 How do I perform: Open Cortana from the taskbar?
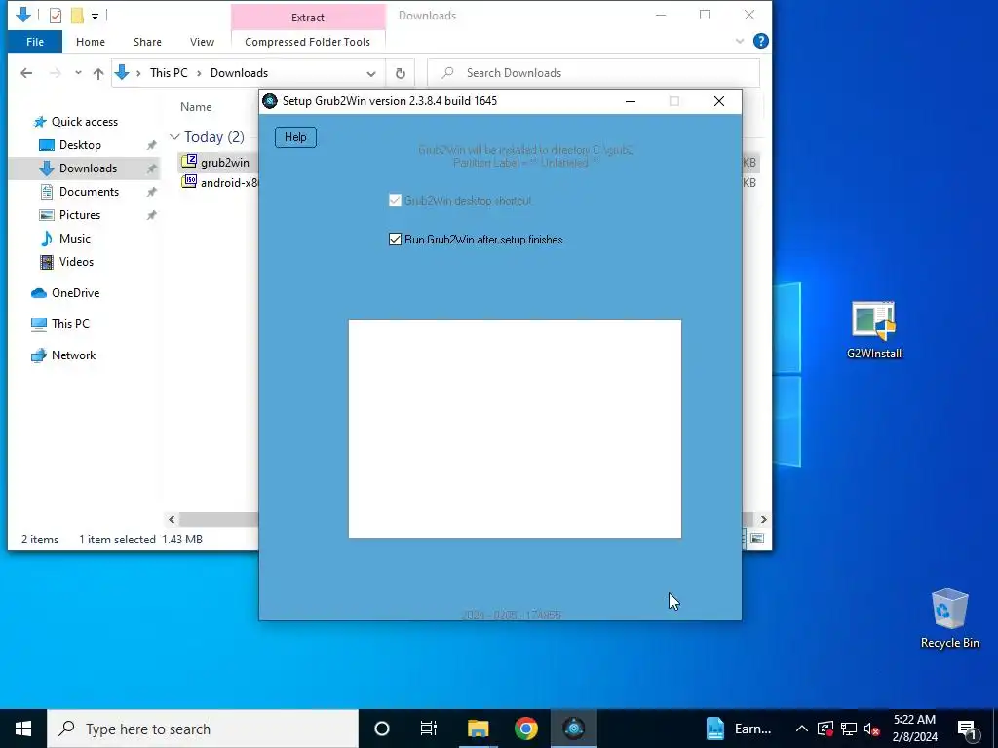(x=382, y=729)
